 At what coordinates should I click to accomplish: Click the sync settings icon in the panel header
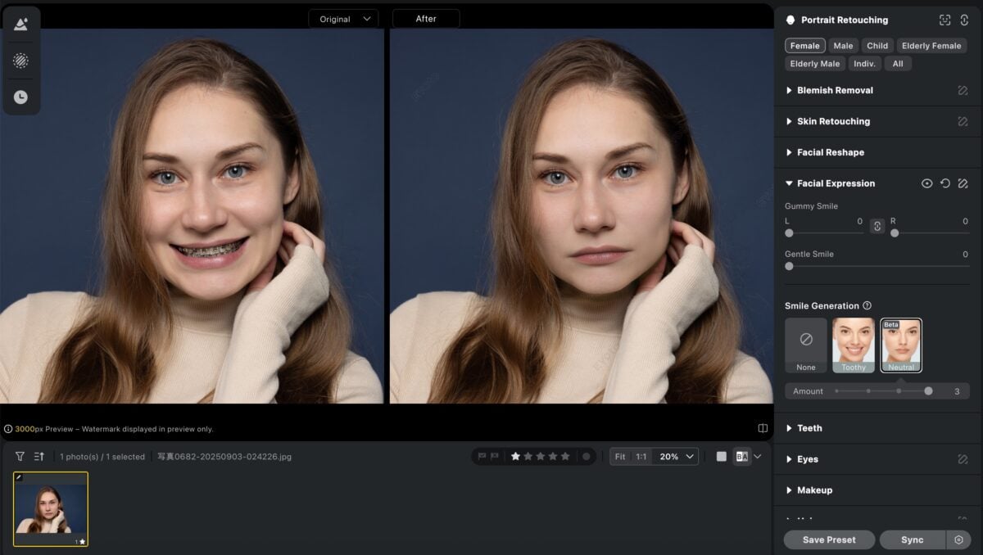(963, 20)
